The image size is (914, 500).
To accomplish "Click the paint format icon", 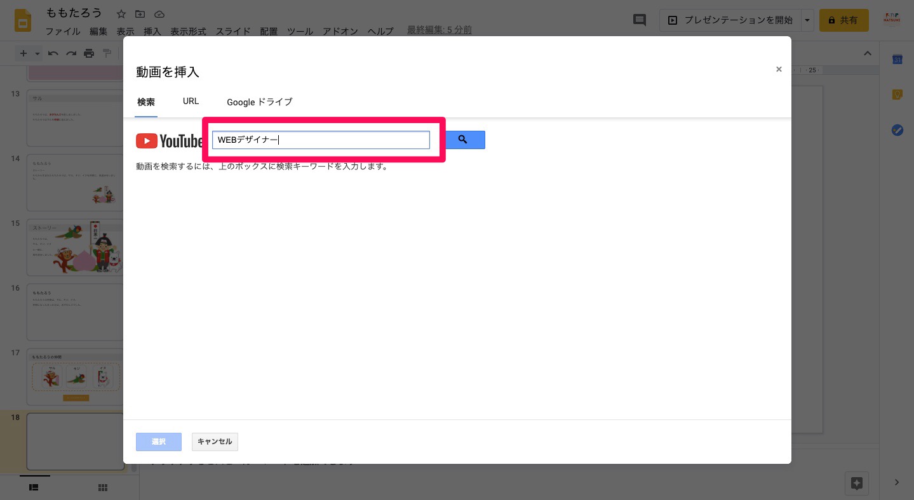I will point(107,53).
